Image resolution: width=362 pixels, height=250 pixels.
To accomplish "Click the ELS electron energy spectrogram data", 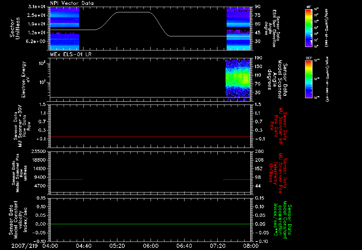I will pyautogui.click(x=238, y=80).
